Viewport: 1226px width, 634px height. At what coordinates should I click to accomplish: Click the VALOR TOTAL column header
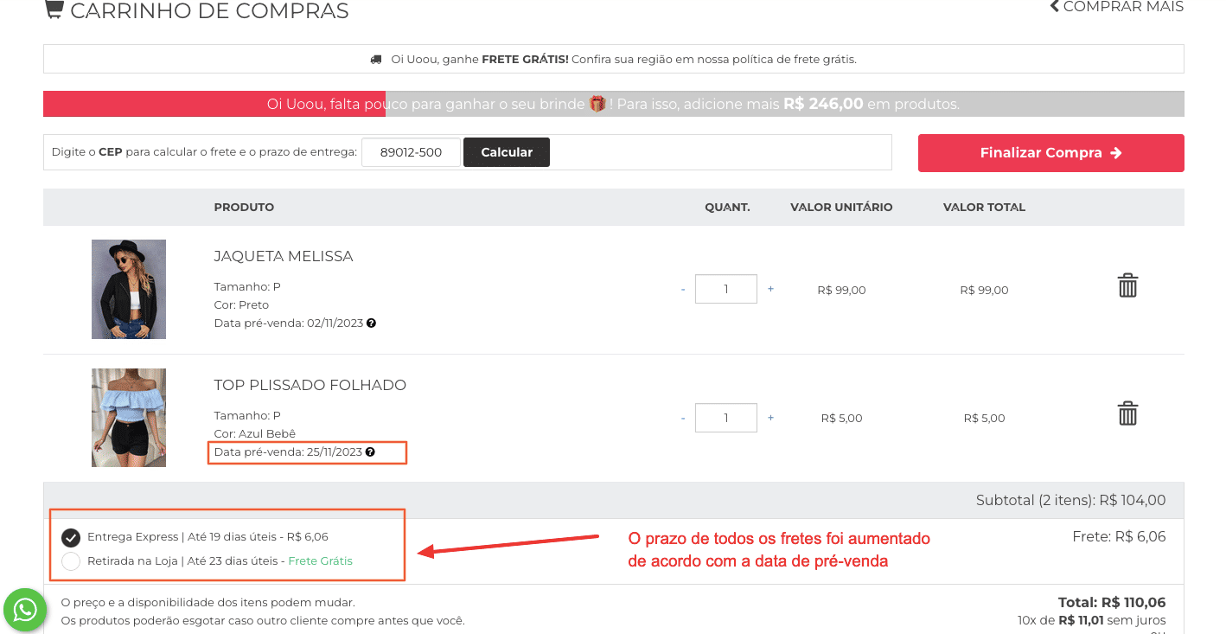point(984,208)
